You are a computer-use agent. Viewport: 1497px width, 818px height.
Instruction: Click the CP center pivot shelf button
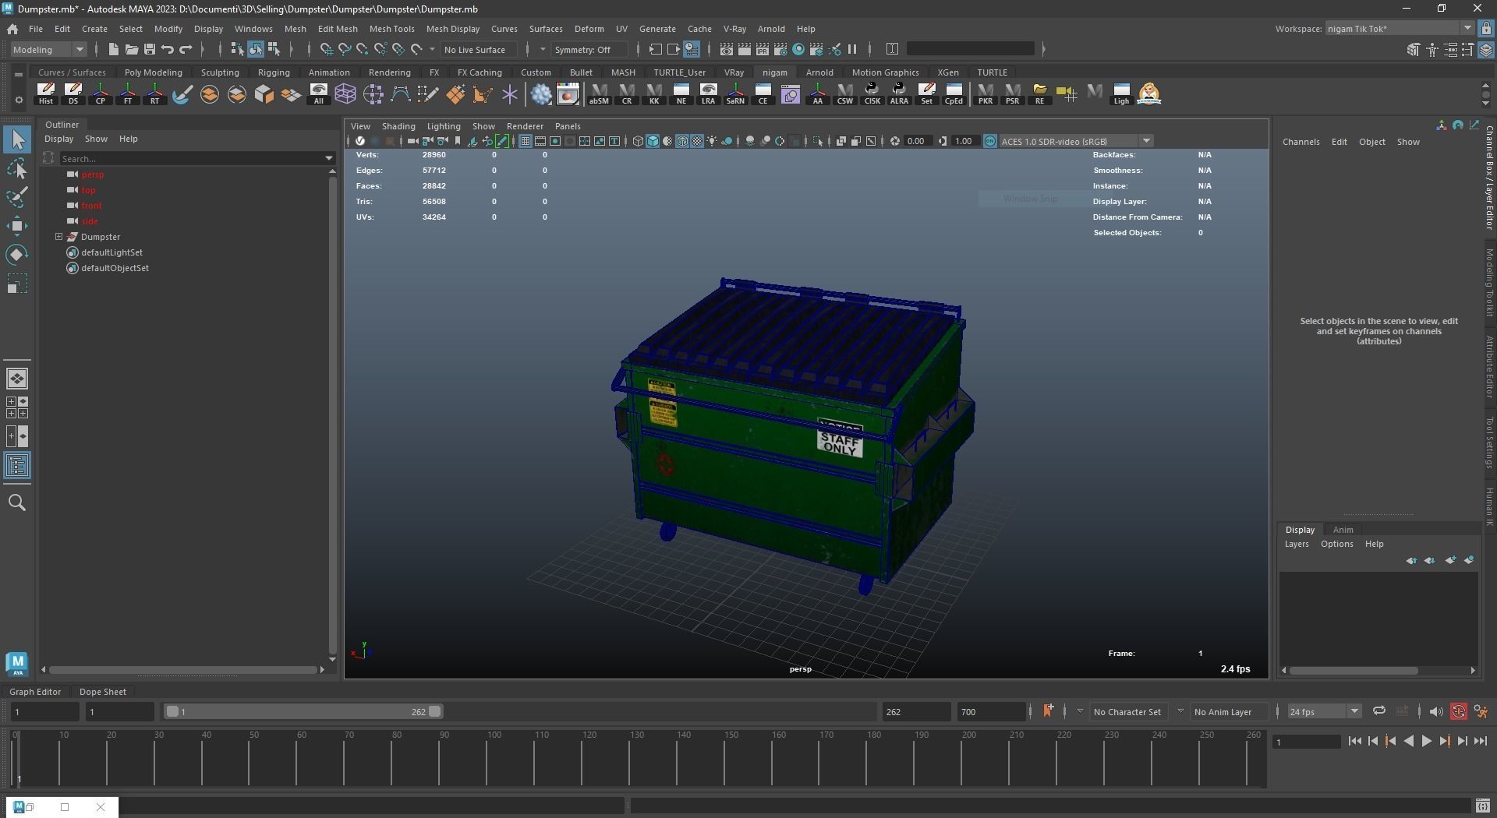click(x=101, y=94)
